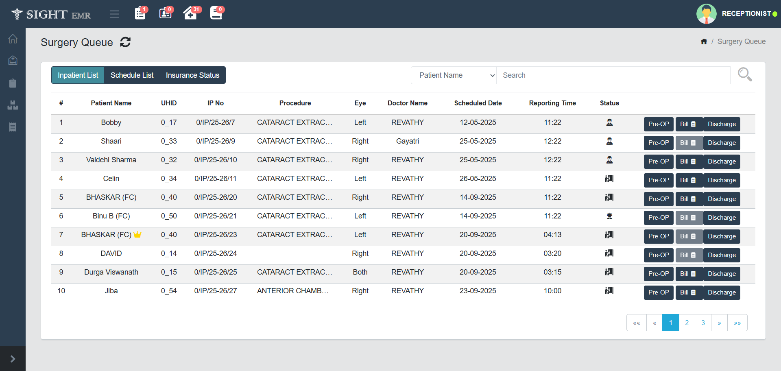Open the Patient Name filter dropdown
Viewport: 781px width, 371px height.
tap(454, 75)
